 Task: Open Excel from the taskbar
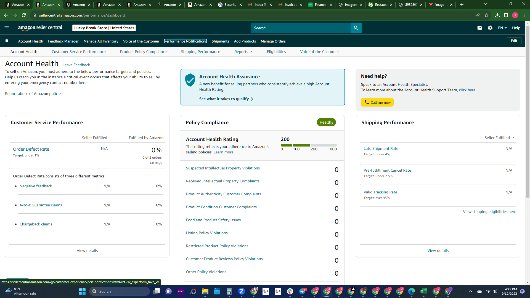click(x=424, y=291)
